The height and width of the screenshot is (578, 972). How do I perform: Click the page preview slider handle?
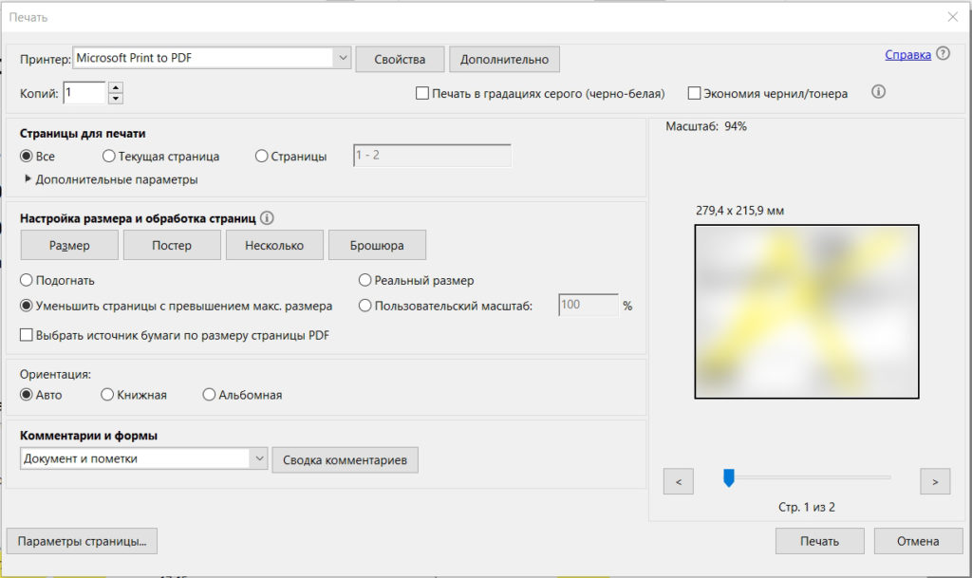(x=729, y=477)
